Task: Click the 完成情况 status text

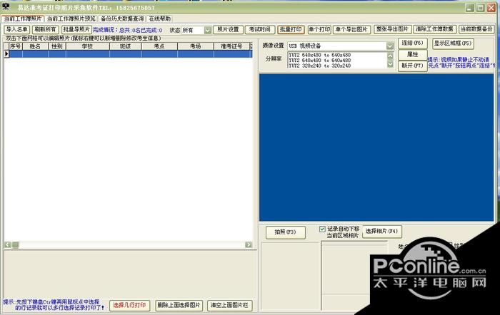Action: click(x=128, y=30)
